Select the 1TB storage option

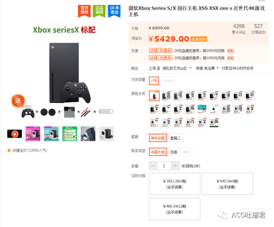[154, 81]
